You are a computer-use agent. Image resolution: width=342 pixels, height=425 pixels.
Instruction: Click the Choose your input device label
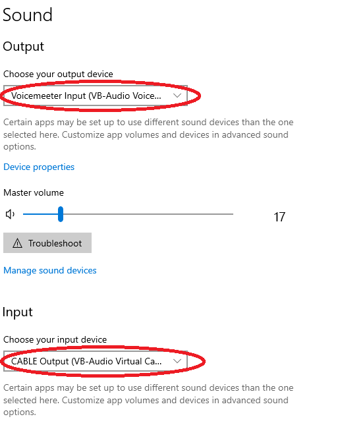55,339
